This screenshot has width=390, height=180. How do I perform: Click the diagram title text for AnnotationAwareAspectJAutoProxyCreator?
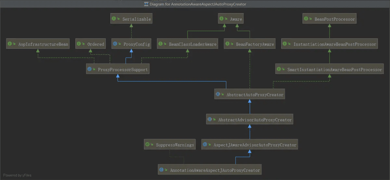(x=198, y=4)
